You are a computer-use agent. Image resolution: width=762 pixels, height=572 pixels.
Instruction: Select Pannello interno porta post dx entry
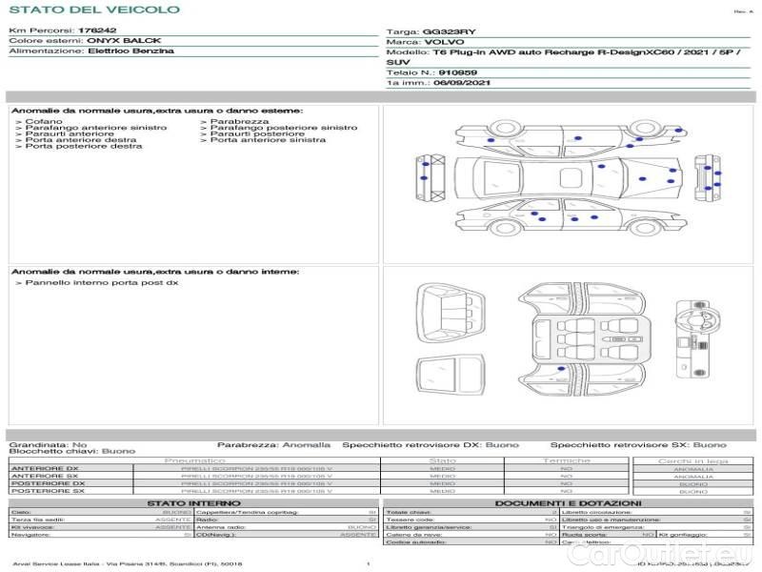point(101,283)
